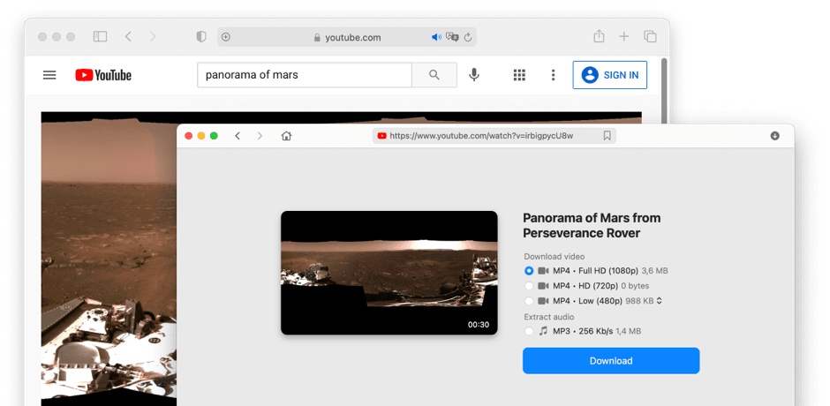Start voice search with microphone
Screen dimensions: 830x406
click(x=474, y=75)
